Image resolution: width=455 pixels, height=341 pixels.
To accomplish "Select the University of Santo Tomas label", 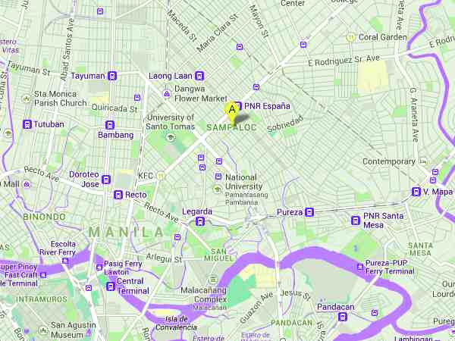I will click(171, 122).
